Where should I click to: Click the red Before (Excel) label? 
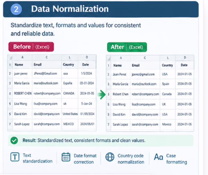31,47
